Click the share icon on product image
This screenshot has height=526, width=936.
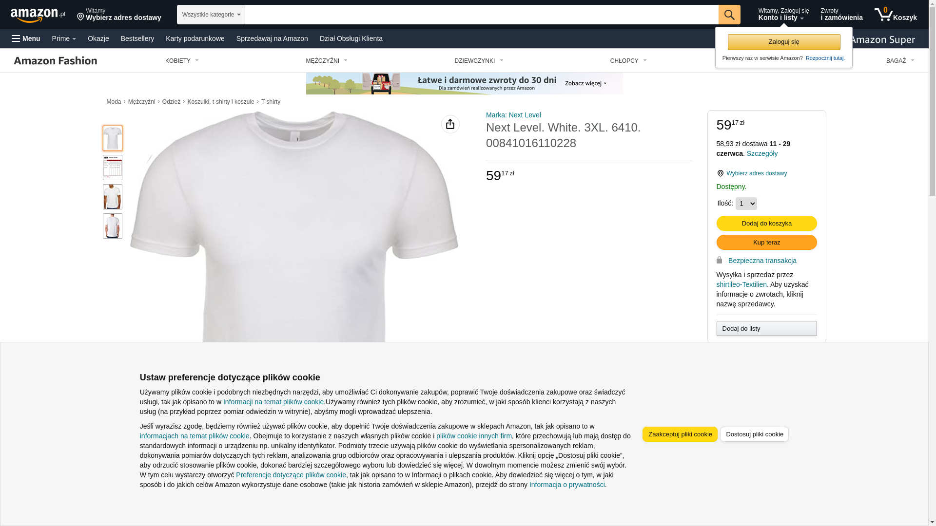[450, 124]
